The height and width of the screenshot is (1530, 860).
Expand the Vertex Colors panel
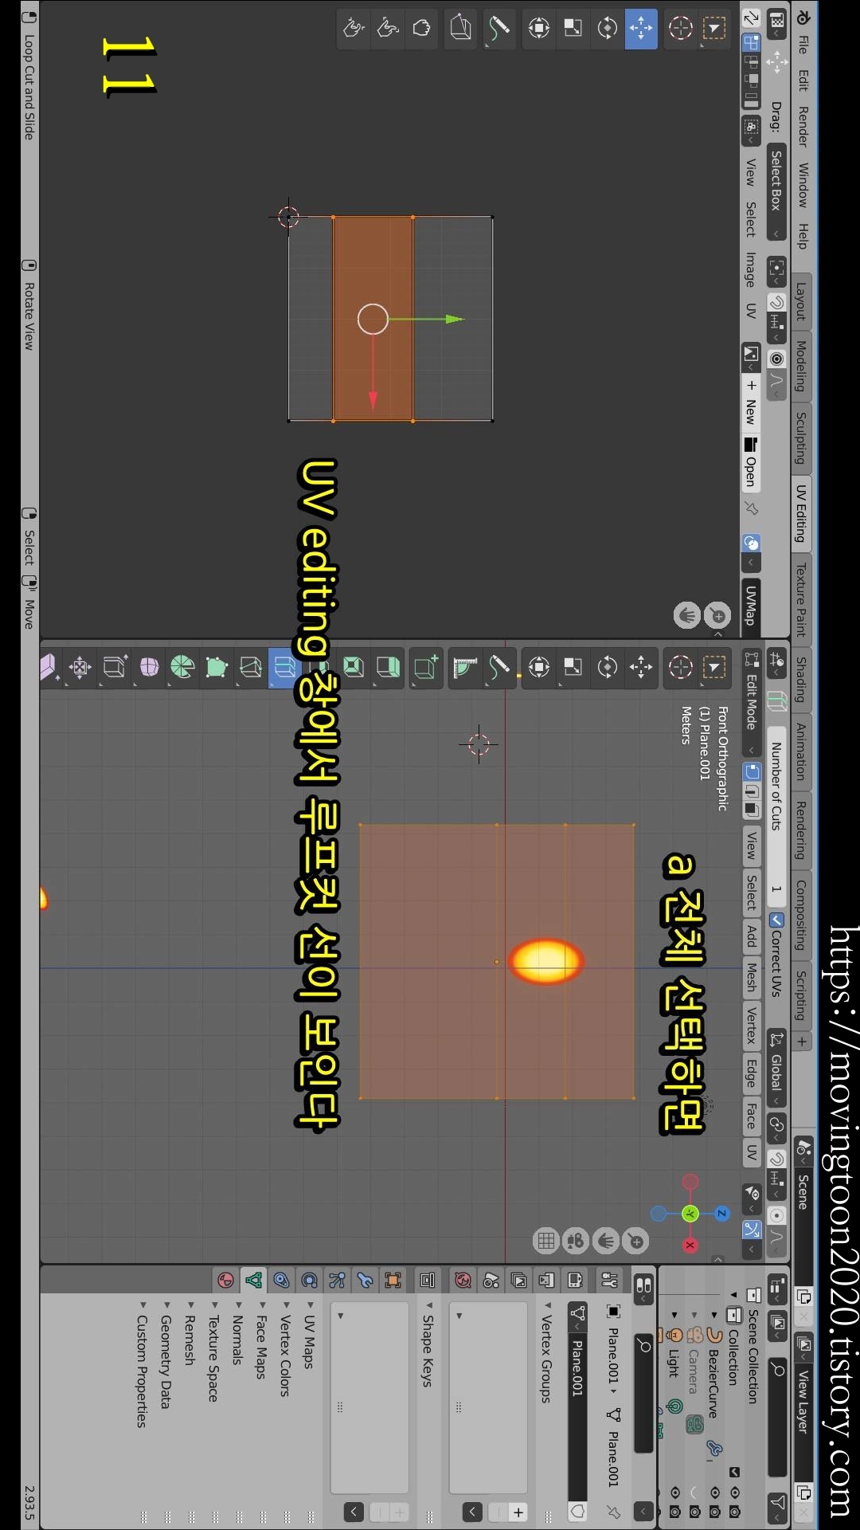click(x=284, y=1351)
